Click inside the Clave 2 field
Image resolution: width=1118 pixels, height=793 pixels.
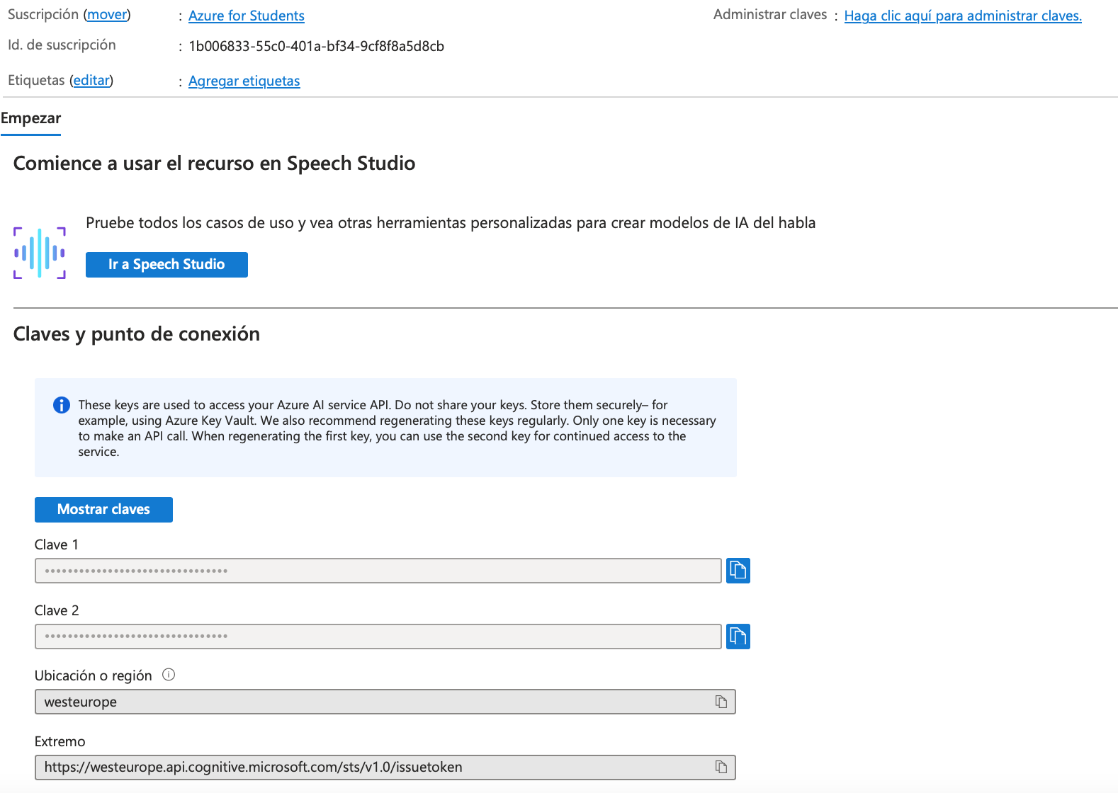coord(378,637)
